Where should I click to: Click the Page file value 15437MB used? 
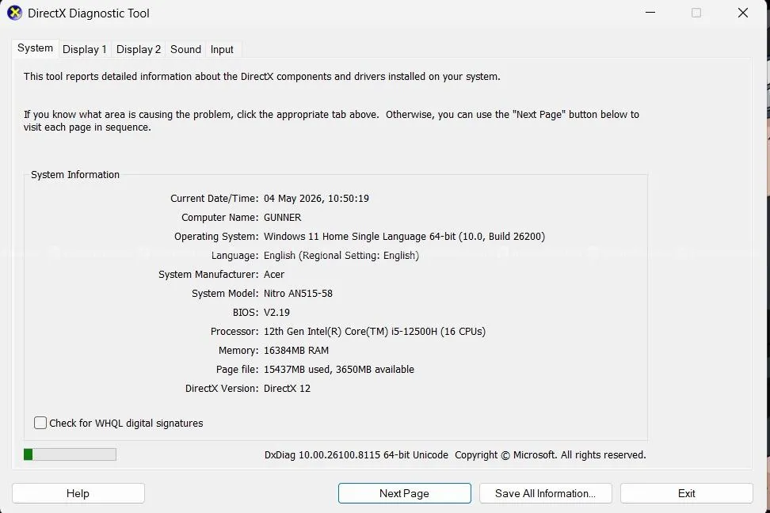[x=339, y=369]
